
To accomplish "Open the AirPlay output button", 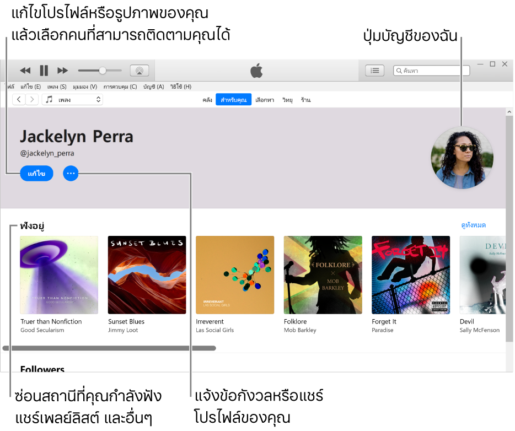I will [x=140, y=71].
